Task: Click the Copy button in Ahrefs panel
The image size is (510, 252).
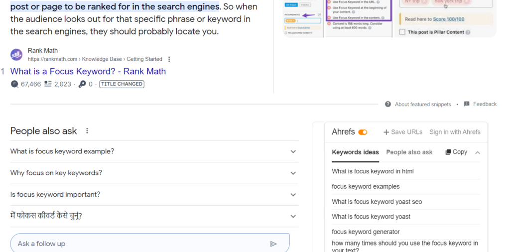Action: [456, 152]
